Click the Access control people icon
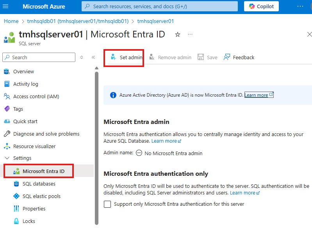This screenshot has height=228, width=312. point(7,97)
